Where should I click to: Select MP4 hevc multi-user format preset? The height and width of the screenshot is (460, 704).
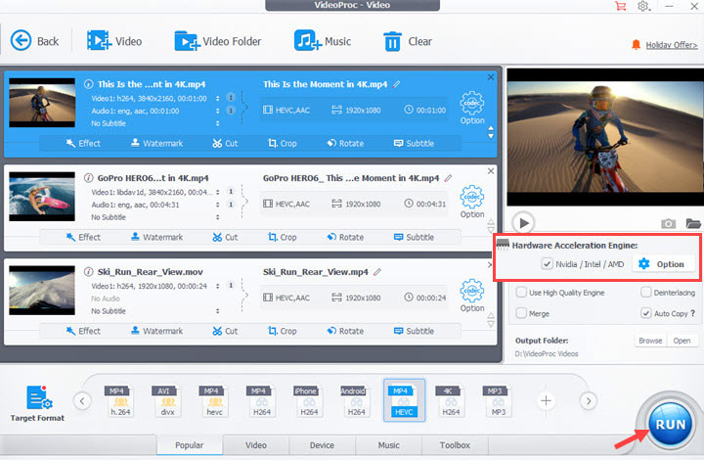point(214,401)
